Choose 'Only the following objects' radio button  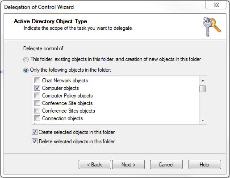click(26, 70)
